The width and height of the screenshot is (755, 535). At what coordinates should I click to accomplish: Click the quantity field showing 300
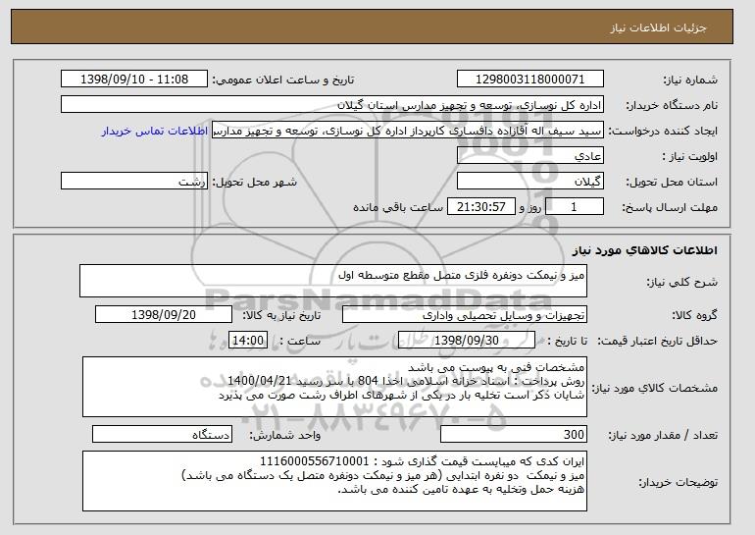(x=514, y=434)
